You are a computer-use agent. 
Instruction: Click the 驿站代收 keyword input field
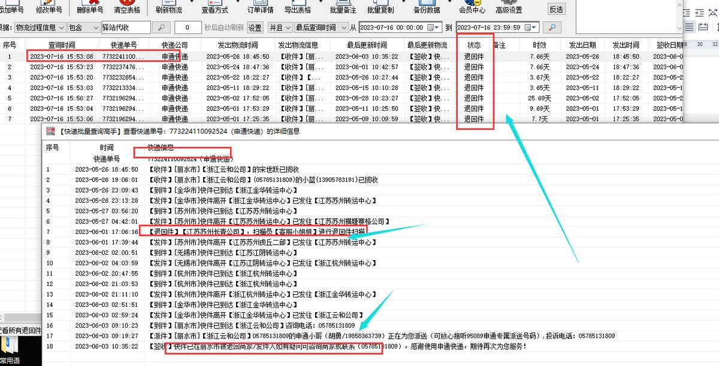[126, 27]
